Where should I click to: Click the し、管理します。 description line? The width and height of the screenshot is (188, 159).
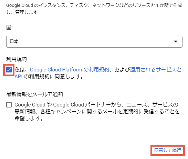click(23, 12)
